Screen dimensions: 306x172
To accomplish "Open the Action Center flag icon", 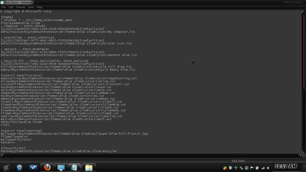I will tap(252, 168).
